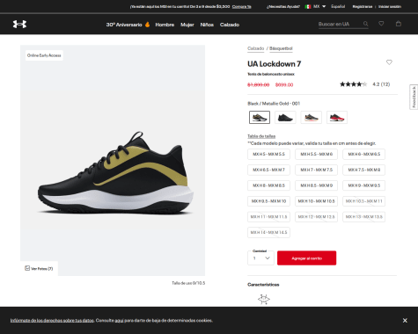Open the shopping bag cart icon
The image size is (418, 334).
pyautogui.click(x=399, y=24)
